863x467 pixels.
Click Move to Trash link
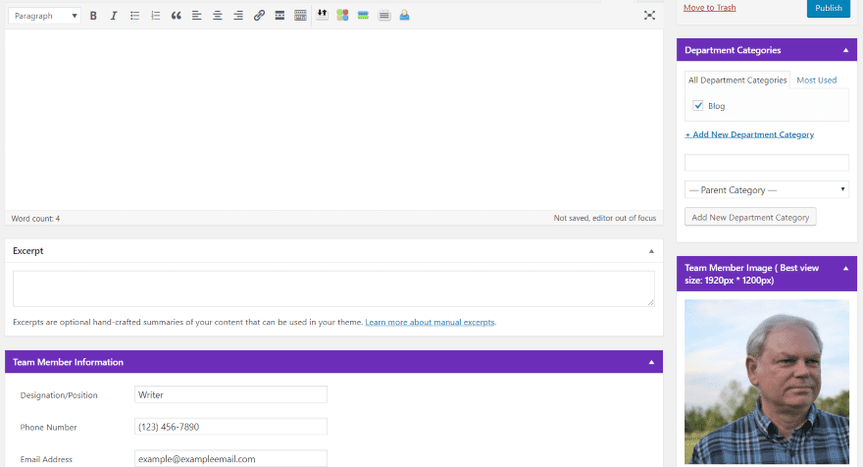pyautogui.click(x=709, y=8)
